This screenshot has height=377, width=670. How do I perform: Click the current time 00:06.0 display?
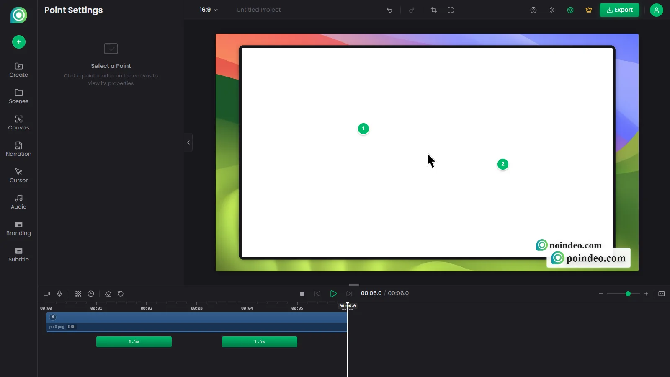point(371,293)
